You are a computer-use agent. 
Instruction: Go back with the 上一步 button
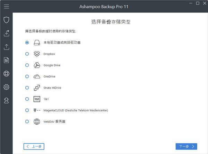34,146
